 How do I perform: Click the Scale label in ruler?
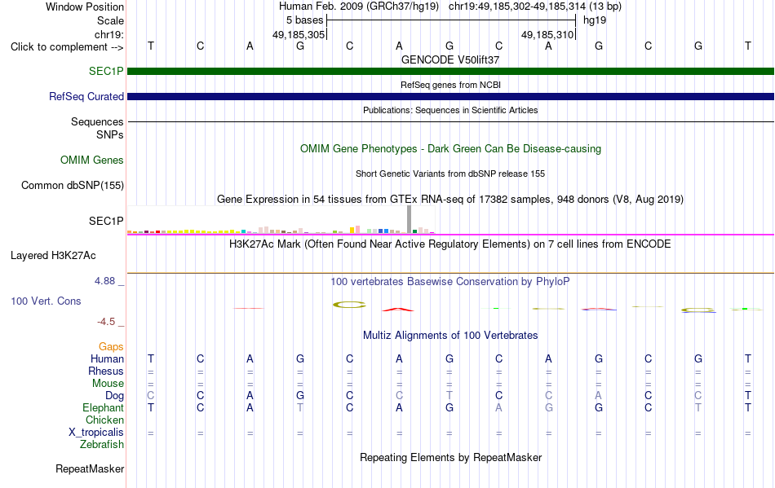111,20
